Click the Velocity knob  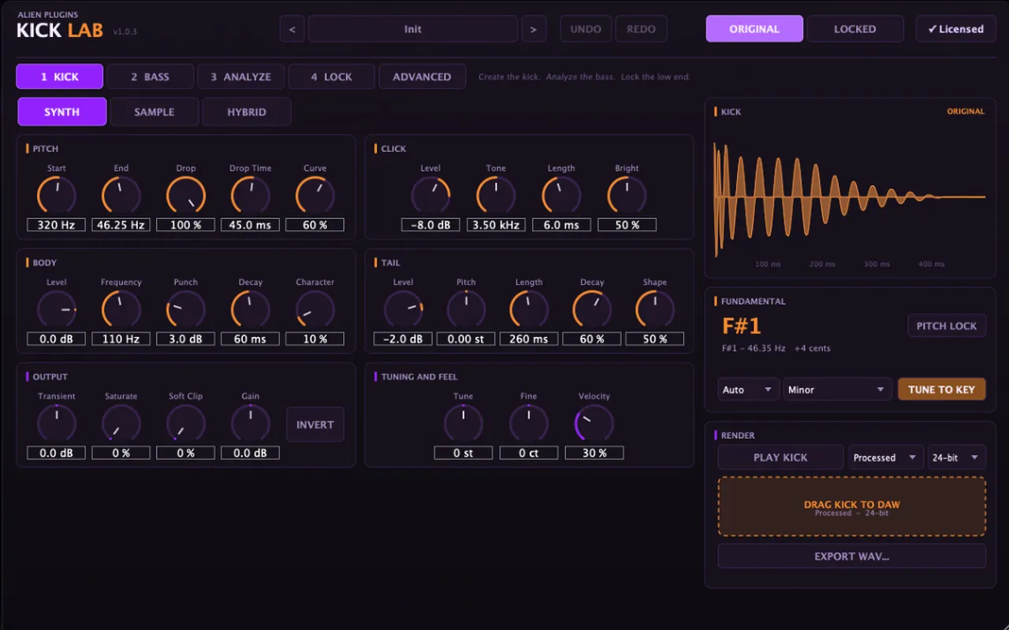(x=594, y=423)
